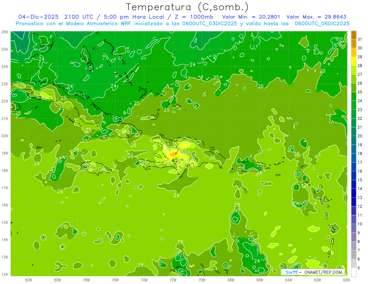Click the '31' value on color scale
368x284 pixels.
(x=360, y=39)
